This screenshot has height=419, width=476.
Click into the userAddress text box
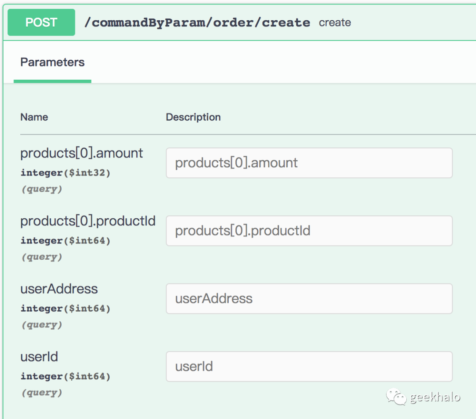point(309,298)
